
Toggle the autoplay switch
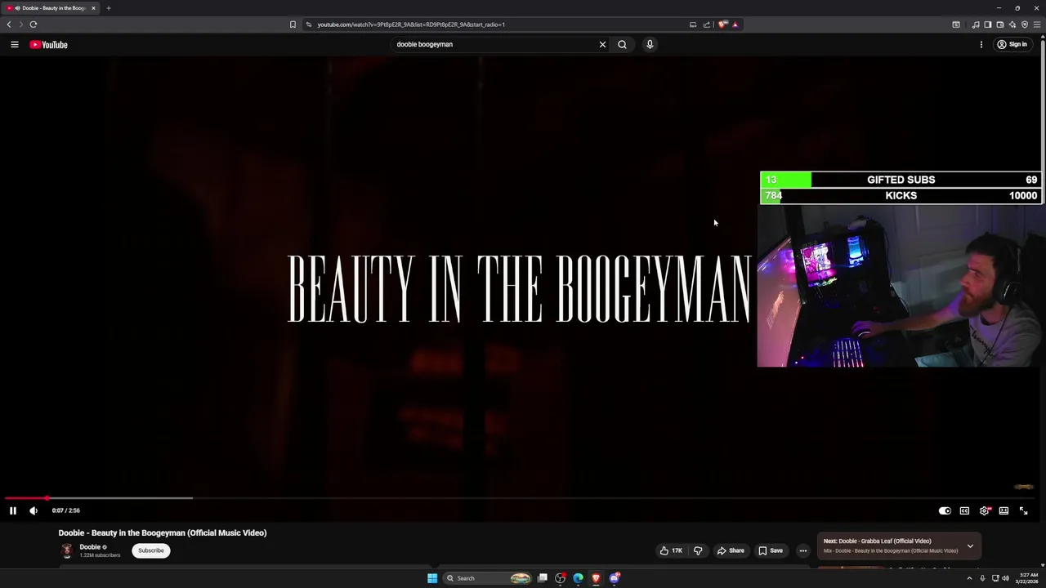click(945, 510)
